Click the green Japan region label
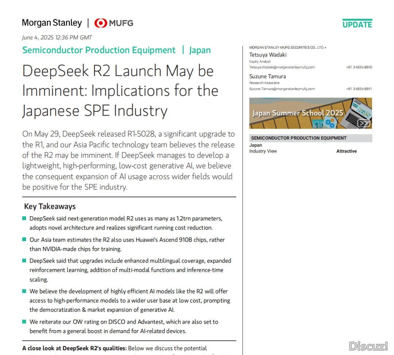The height and width of the screenshot is (355, 394). coord(200,50)
